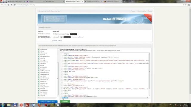The width and height of the screenshot is (191, 107).
Task: Click the DATALIFE ENGINE logo
Action: (115, 19)
